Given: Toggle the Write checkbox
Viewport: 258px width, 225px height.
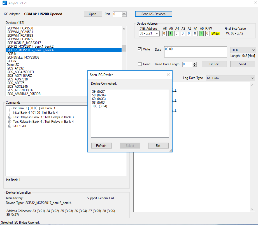Looking at the screenshot, I should (x=140, y=49).
